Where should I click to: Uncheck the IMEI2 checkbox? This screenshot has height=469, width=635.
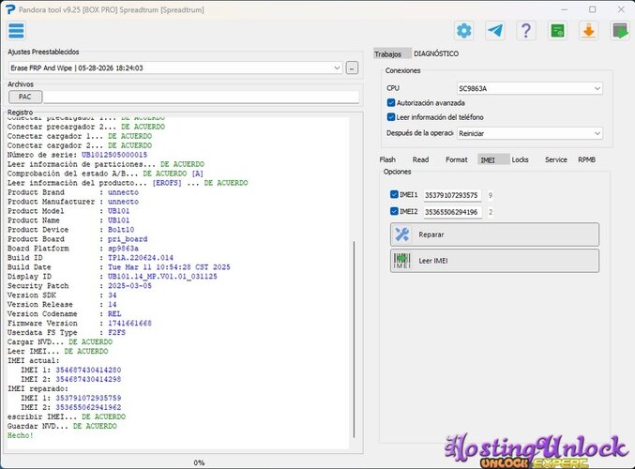(x=394, y=211)
